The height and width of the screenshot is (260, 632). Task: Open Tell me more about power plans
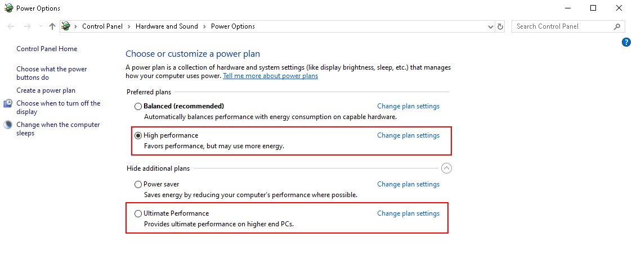(270, 76)
